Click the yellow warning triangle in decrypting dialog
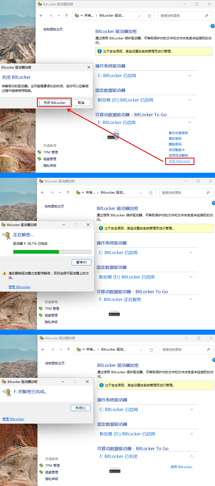This screenshot has width=215, height=486. (x=4, y=273)
